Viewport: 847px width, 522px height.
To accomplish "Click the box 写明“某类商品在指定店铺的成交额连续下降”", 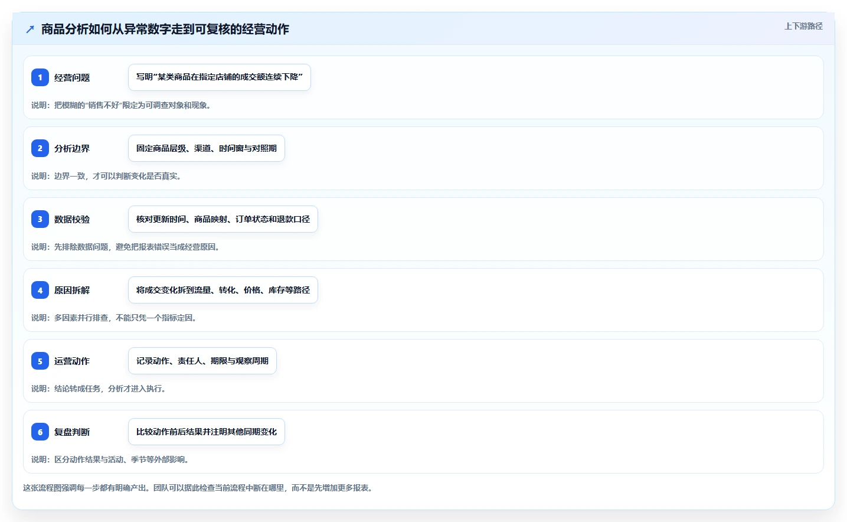I will pyautogui.click(x=220, y=77).
